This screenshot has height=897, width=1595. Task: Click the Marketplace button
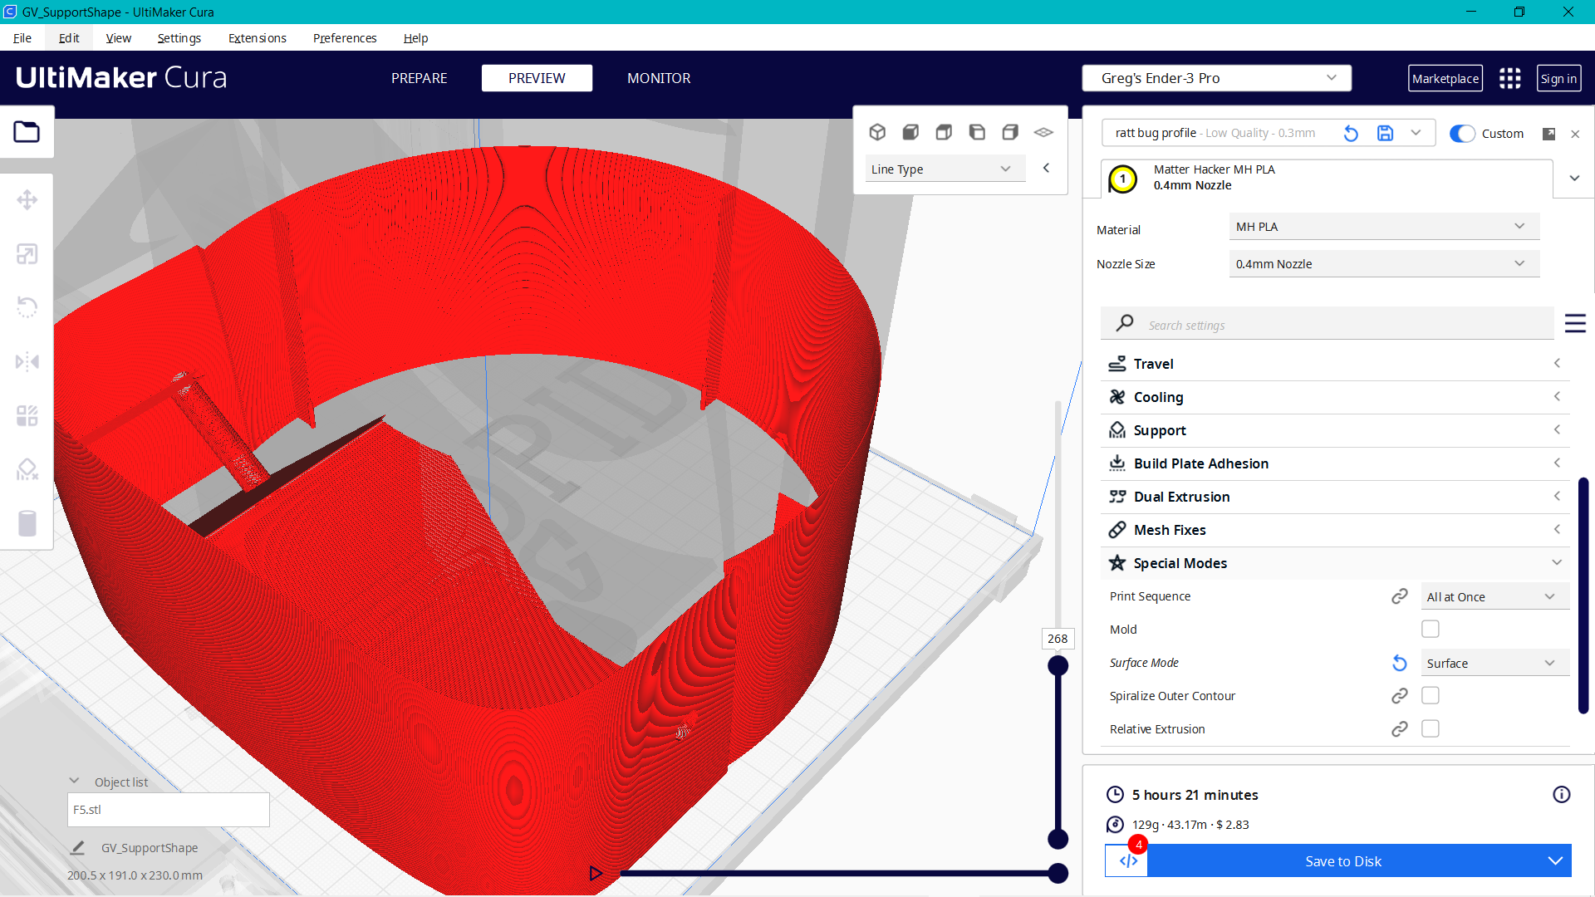pyautogui.click(x=1445, y=78)
